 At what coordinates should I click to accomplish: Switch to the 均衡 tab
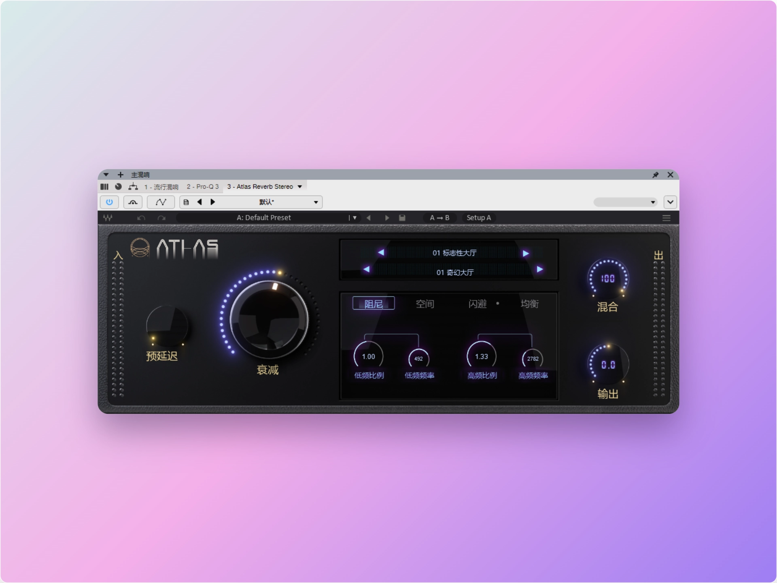tap(530, 304)
